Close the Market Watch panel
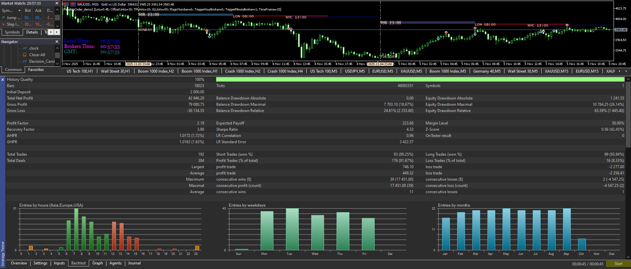This screenshot has width=631, height=269. click(x=57, y=3)
